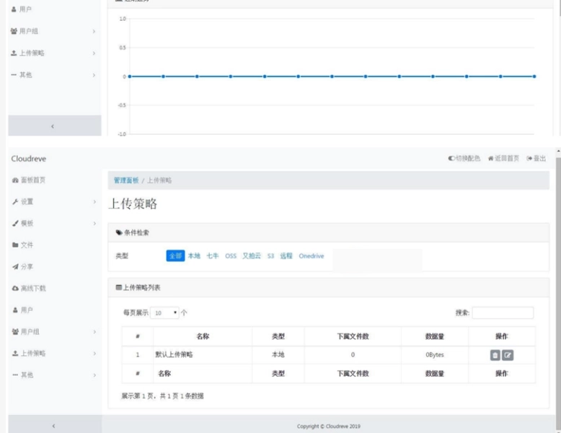Click the last data point on the chart line
The height and width of the screenshot is (433, 561).
click(x=534, y=76)
